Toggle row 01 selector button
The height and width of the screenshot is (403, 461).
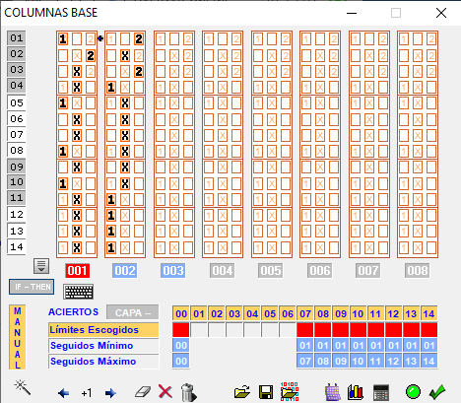click(17, 38)
